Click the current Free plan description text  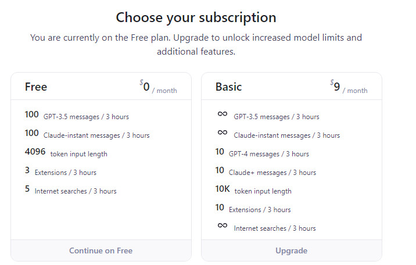(196, 45)
